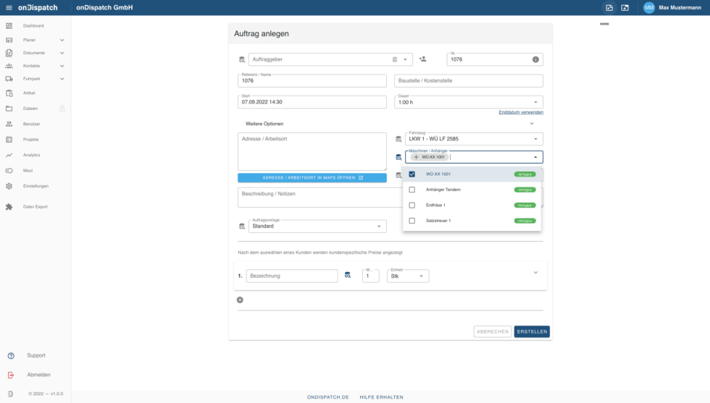This screenshot has height=403, width=710.
Task: Tick the Salzstreuer 1 checkbox
Action: pos(412,221)
